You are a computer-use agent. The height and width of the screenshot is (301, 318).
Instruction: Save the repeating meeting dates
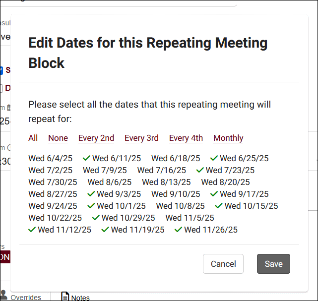(x=273, y=264)
